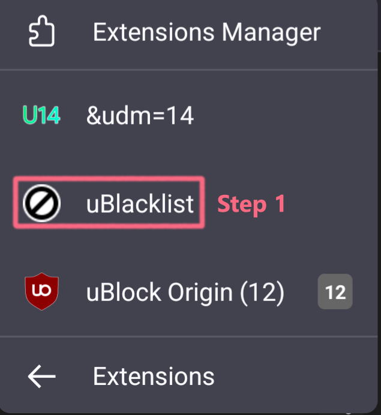
Task: Choose the uBlacklist text label
Action: [x=140, y=204]
